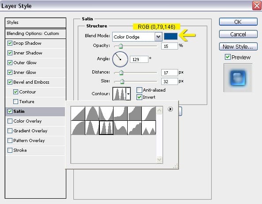This screenshot has width=262, height=204.
Task: Pick the Rolling Slope contour preset
Action: pos(121,128)
